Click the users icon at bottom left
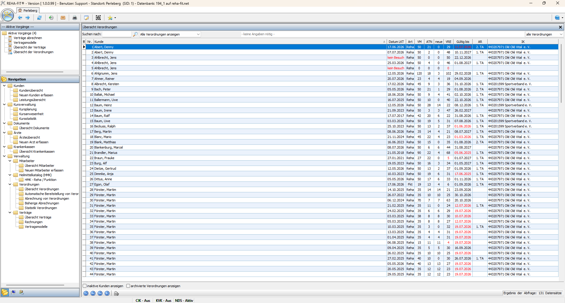 click(x=21, y=292)
